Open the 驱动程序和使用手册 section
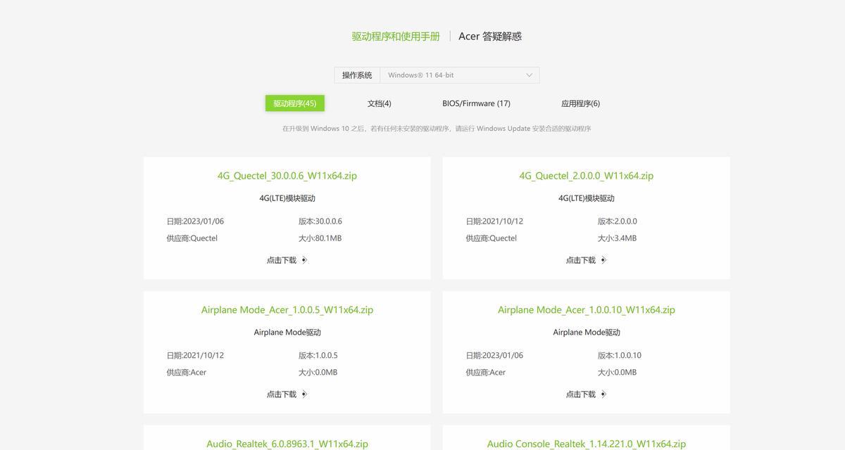Image resolution: width=845 pixels, height=450 pixels. tap(396, 37)
